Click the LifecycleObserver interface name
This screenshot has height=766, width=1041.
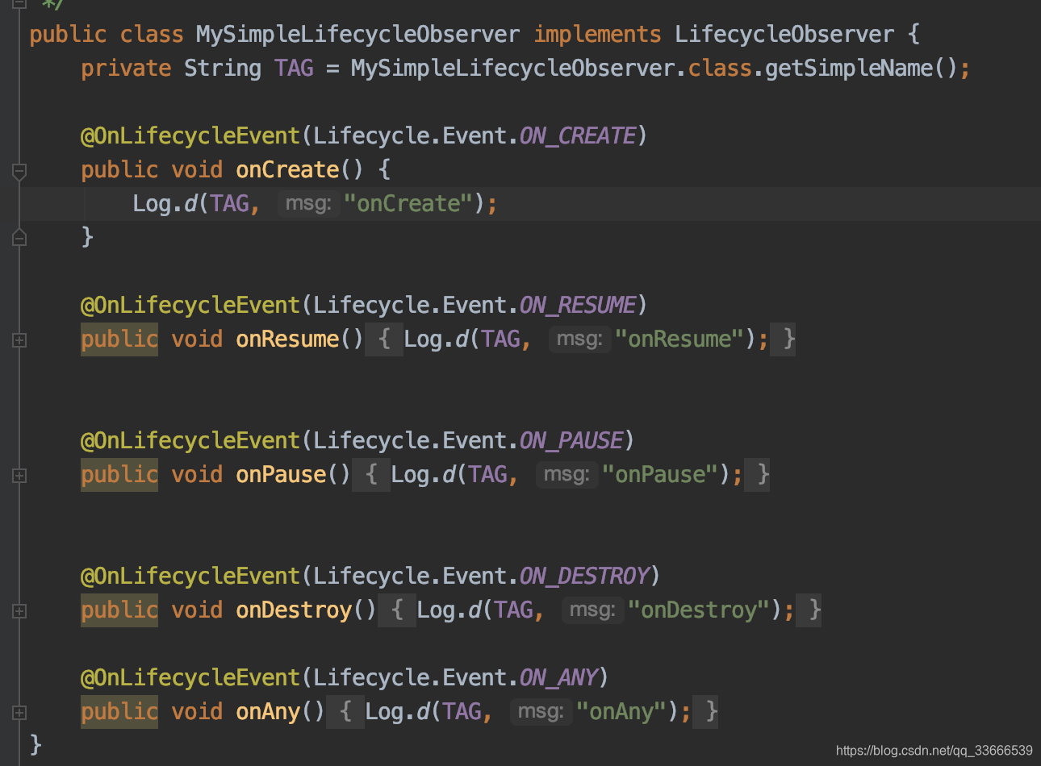pos(784,35)
